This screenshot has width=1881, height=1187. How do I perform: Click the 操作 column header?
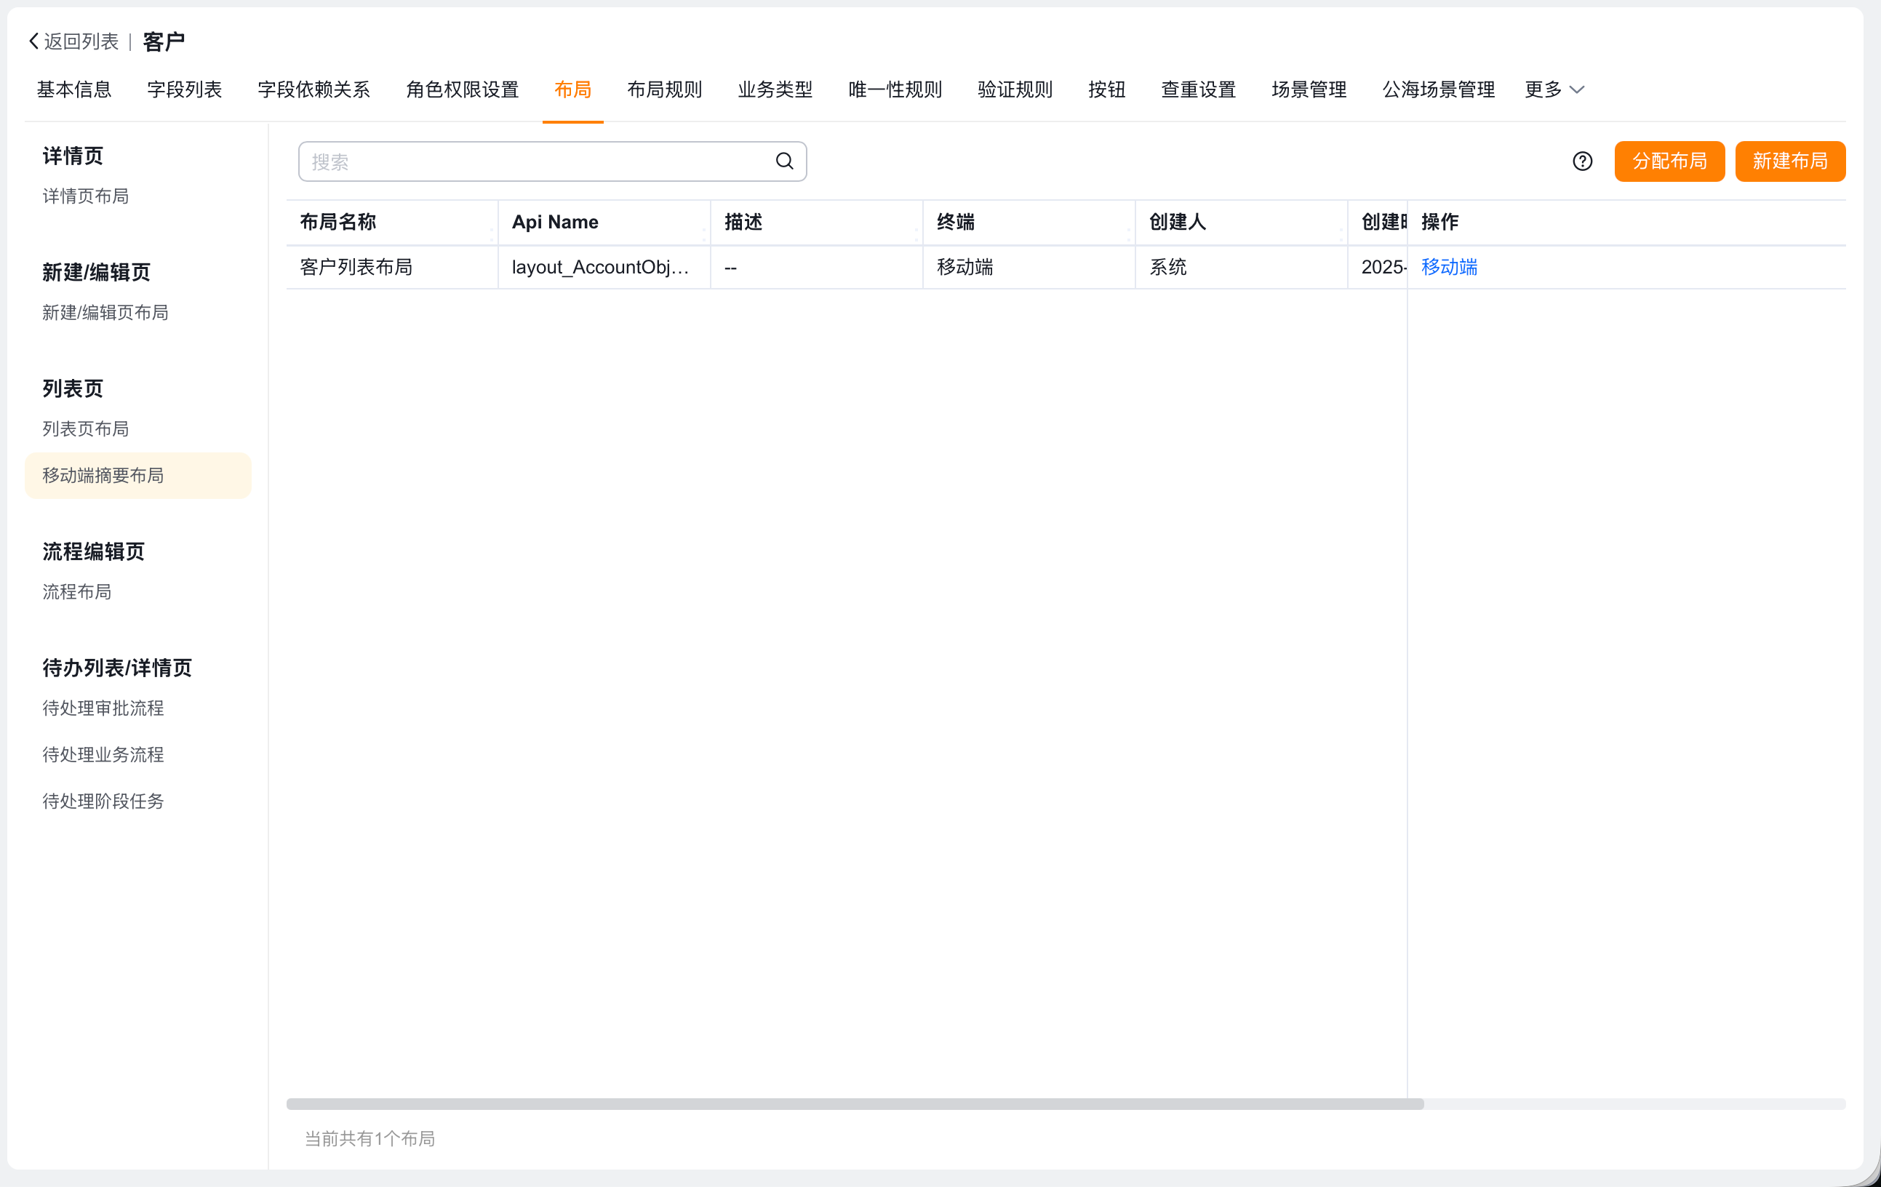click(1626, 223)
